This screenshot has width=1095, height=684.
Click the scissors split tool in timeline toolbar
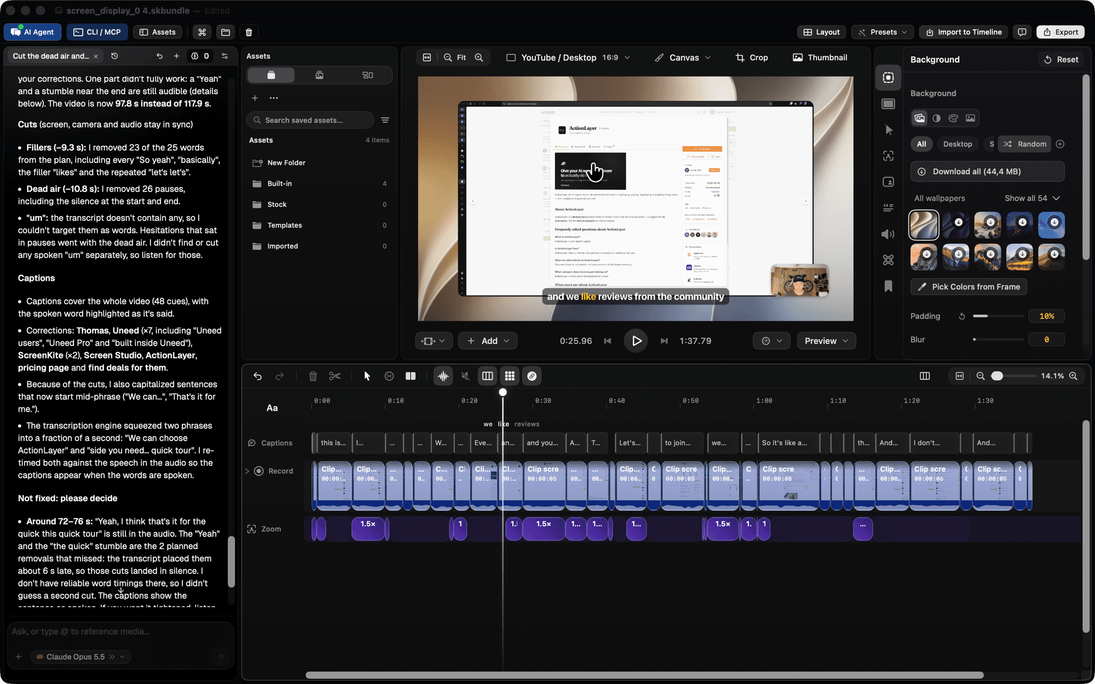point(335,376)
